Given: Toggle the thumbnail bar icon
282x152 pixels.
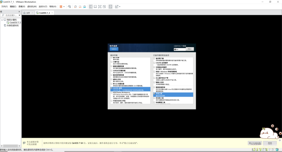Looking at the screenshot, I should click(x=95, y=7).
